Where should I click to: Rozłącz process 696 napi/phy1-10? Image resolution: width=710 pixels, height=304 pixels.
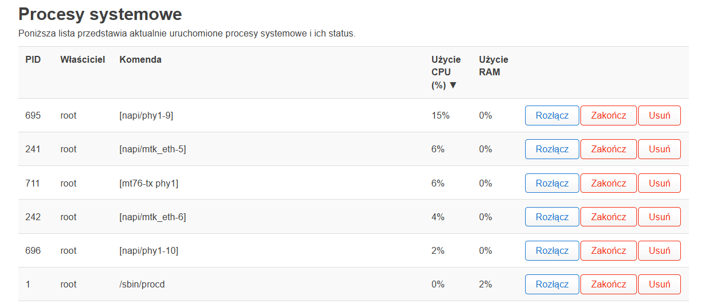click(x=552, y=250)
